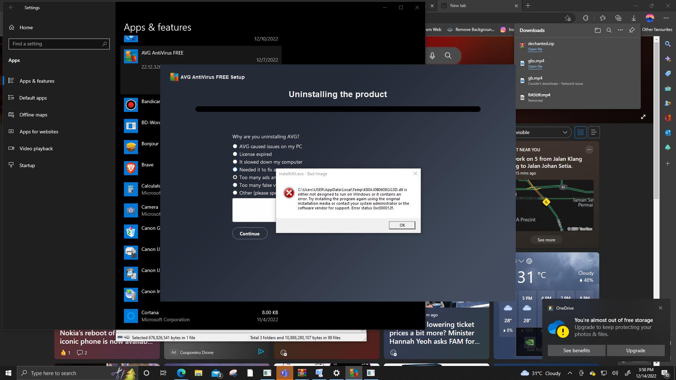Open Brave app entry icon
The image size is (676, 380).
point(131,168)
